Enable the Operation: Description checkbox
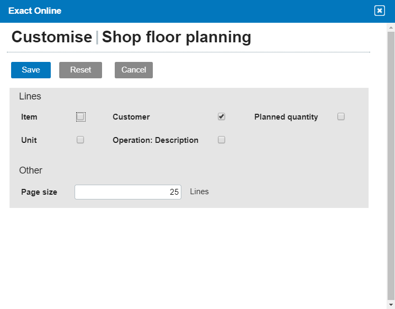The image size is (395, 309). 222,140
